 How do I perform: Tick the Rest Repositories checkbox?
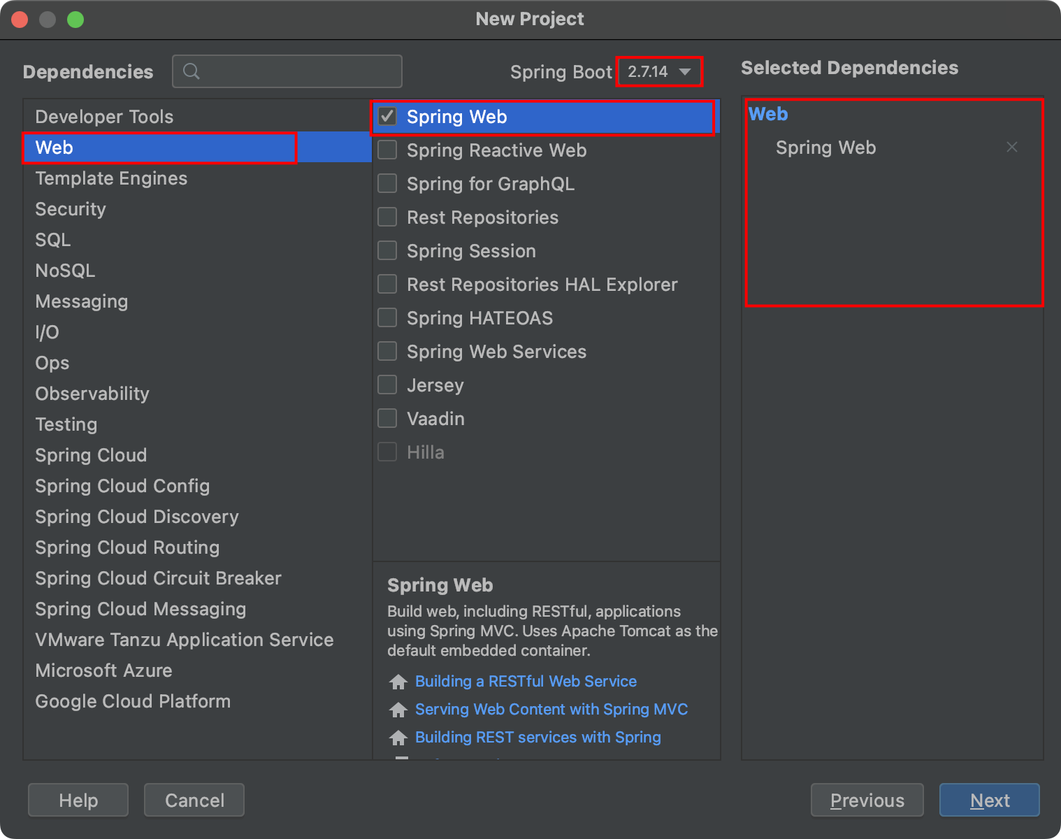point(387,217)
